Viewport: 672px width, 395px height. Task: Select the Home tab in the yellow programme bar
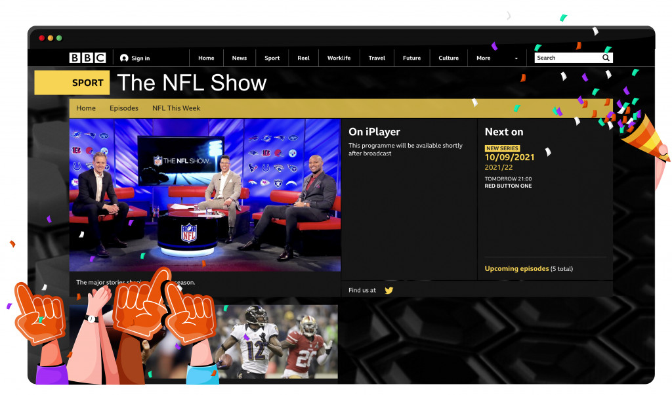(x=86, y=108)
